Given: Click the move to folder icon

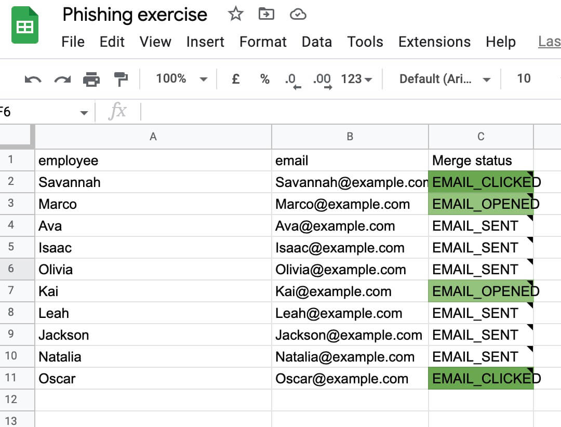Looking at the screenshot, I should [266, 15].
